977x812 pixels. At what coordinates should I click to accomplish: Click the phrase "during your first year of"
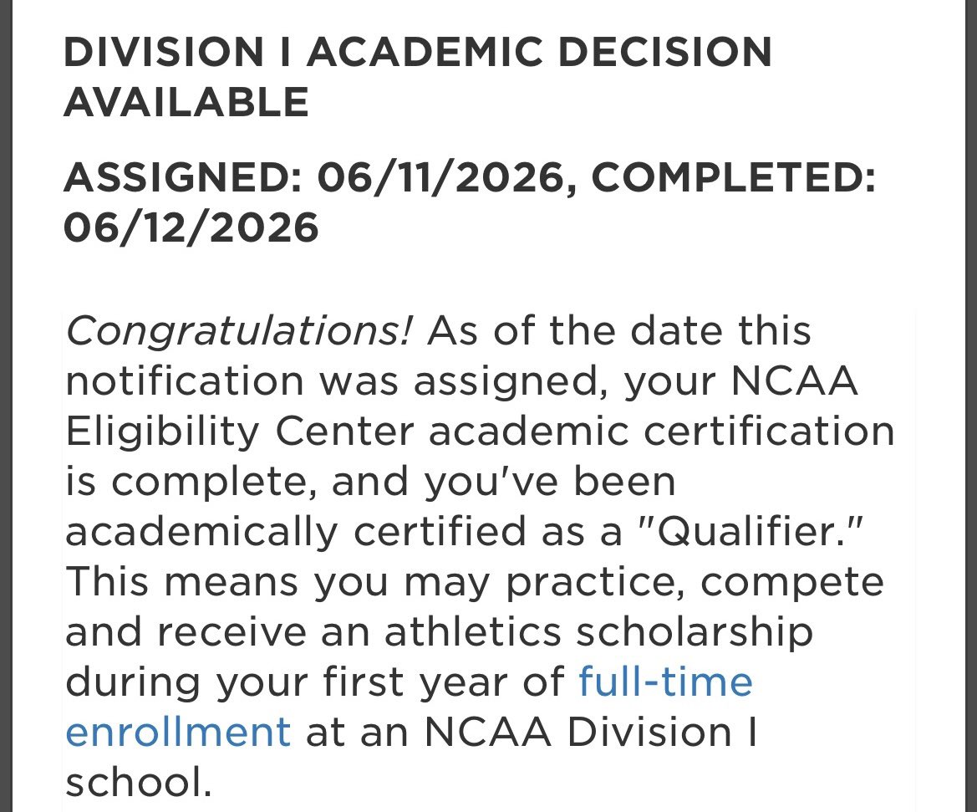(x=314, y=682)
